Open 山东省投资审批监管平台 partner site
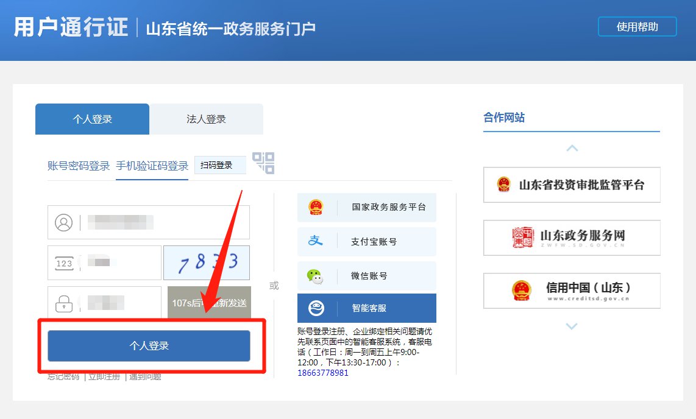Screen dimensions: 696x419 coord(572,185)
